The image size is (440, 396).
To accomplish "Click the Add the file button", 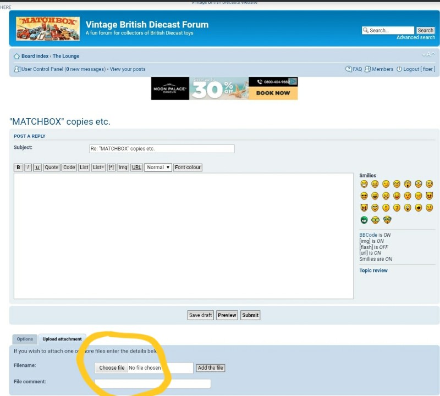I will pyautogui.click(x=211, y=367).
